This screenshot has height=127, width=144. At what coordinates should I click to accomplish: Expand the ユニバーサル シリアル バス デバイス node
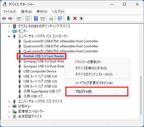(9, 102)
